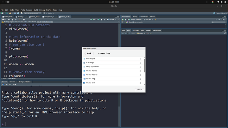This screenshot has height=128, width=228.
Task: Select New Project in wizard list
Action: [x=113, y=59]
